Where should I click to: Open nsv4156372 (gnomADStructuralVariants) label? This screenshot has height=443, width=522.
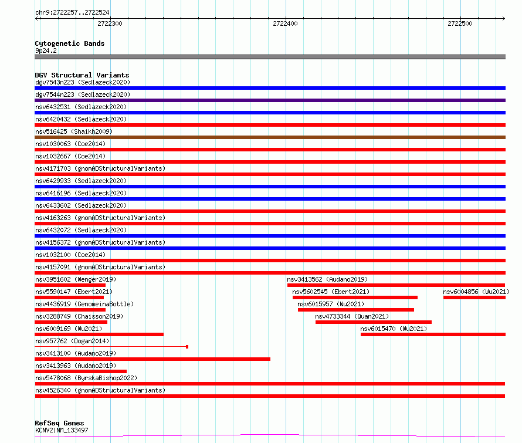tap(100, 242)
